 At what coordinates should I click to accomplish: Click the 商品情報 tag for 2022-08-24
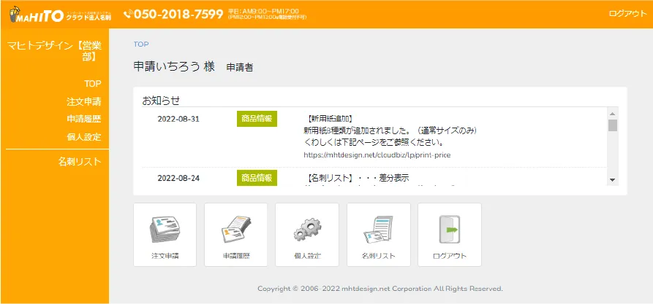click(257, 178)
